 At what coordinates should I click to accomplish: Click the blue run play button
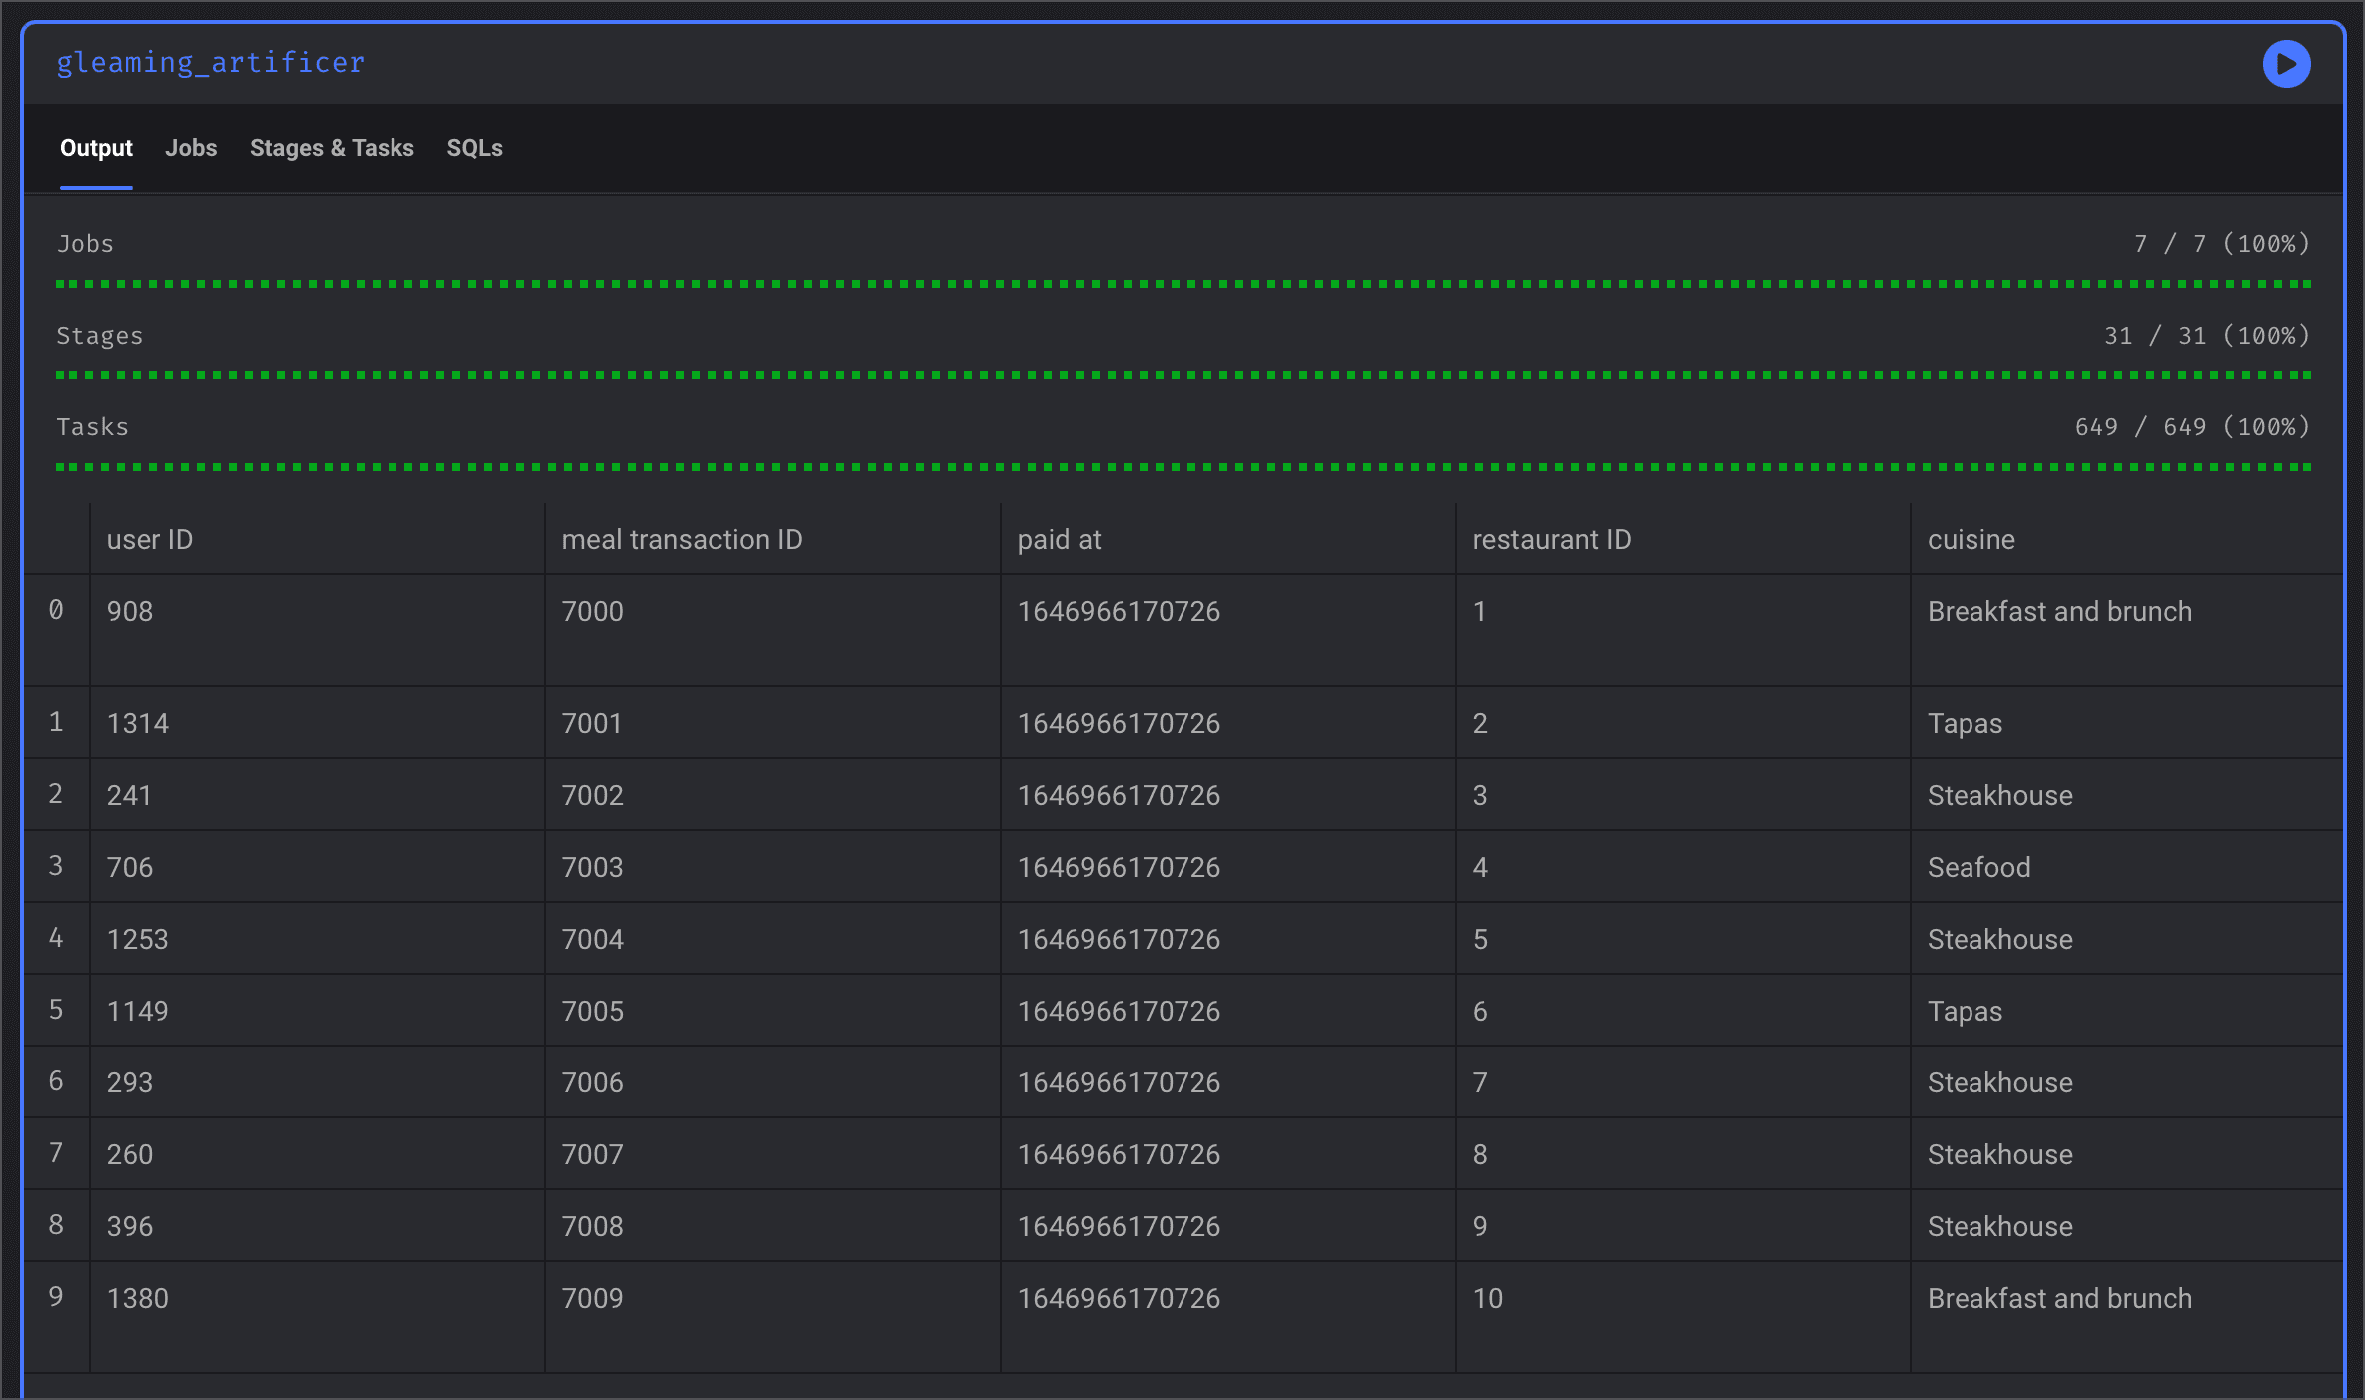pos(2285,64)
